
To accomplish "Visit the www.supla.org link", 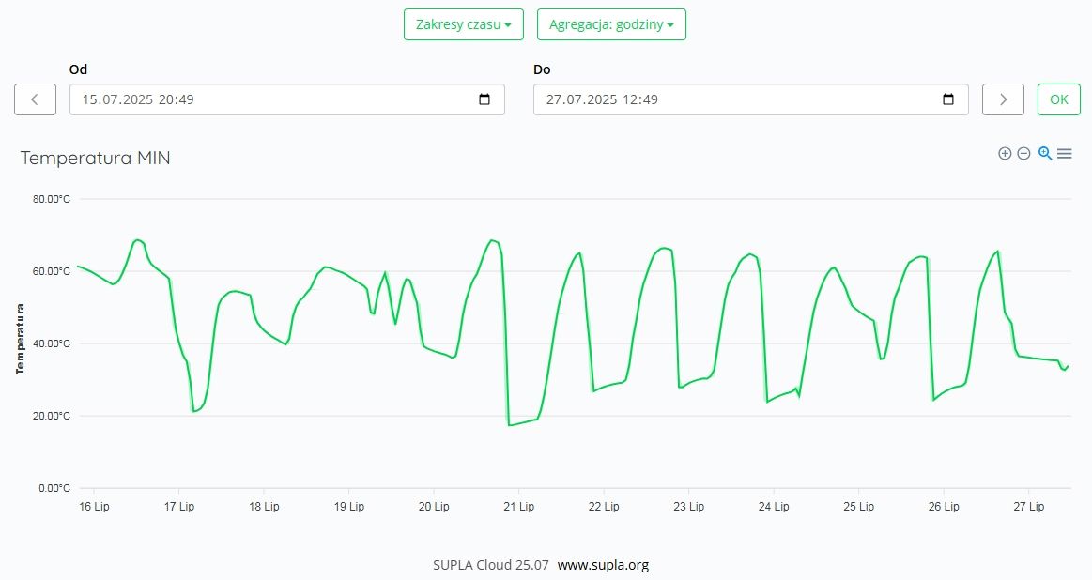I will [x=603, y=565].
